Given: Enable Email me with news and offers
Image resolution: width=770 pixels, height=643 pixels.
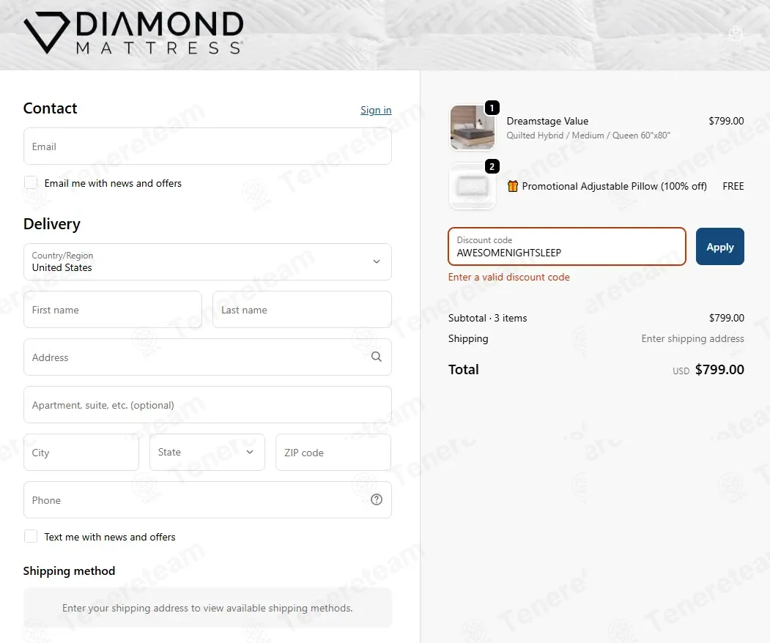Looking at the screenshot, I should (x=31, y=182).
